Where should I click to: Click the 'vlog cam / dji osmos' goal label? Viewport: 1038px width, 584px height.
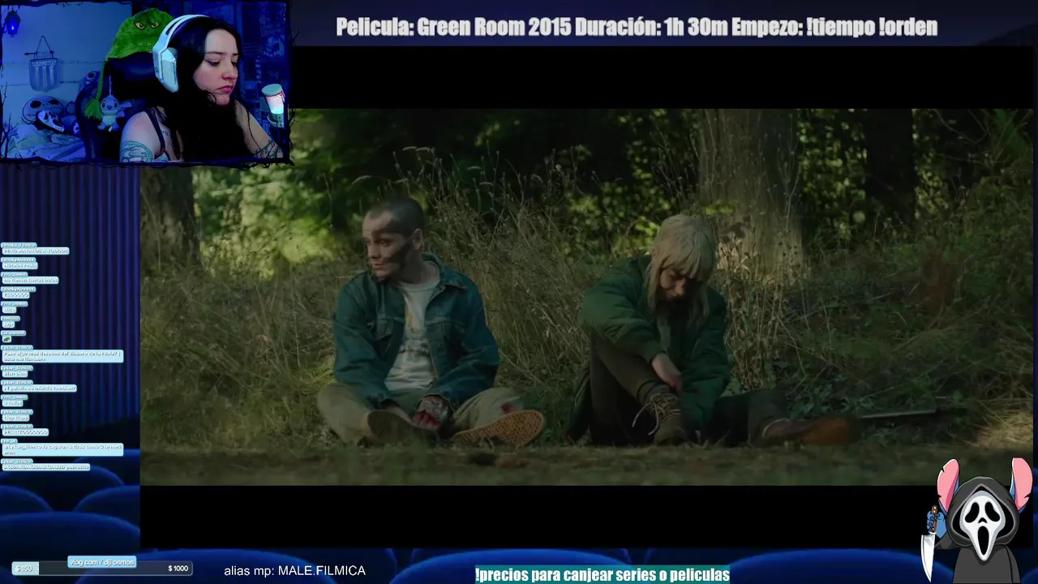tap(101, 561)
